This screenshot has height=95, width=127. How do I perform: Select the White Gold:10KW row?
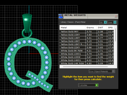[x=87, y=57]
